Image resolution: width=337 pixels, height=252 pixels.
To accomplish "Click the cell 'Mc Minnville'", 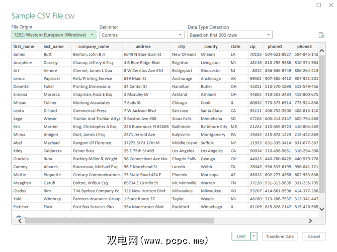I will pos(184,183).
